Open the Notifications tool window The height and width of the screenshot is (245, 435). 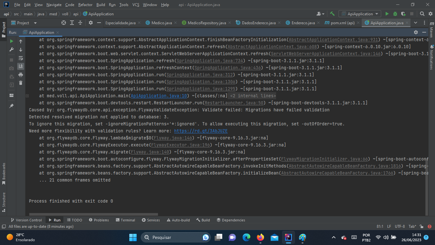coord(431,57)
